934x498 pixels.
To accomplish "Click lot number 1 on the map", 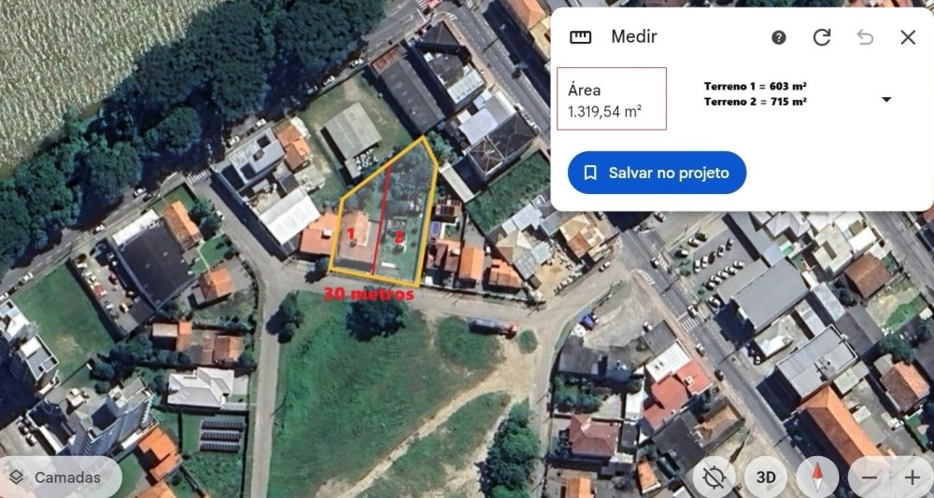I will coord(351,233).
